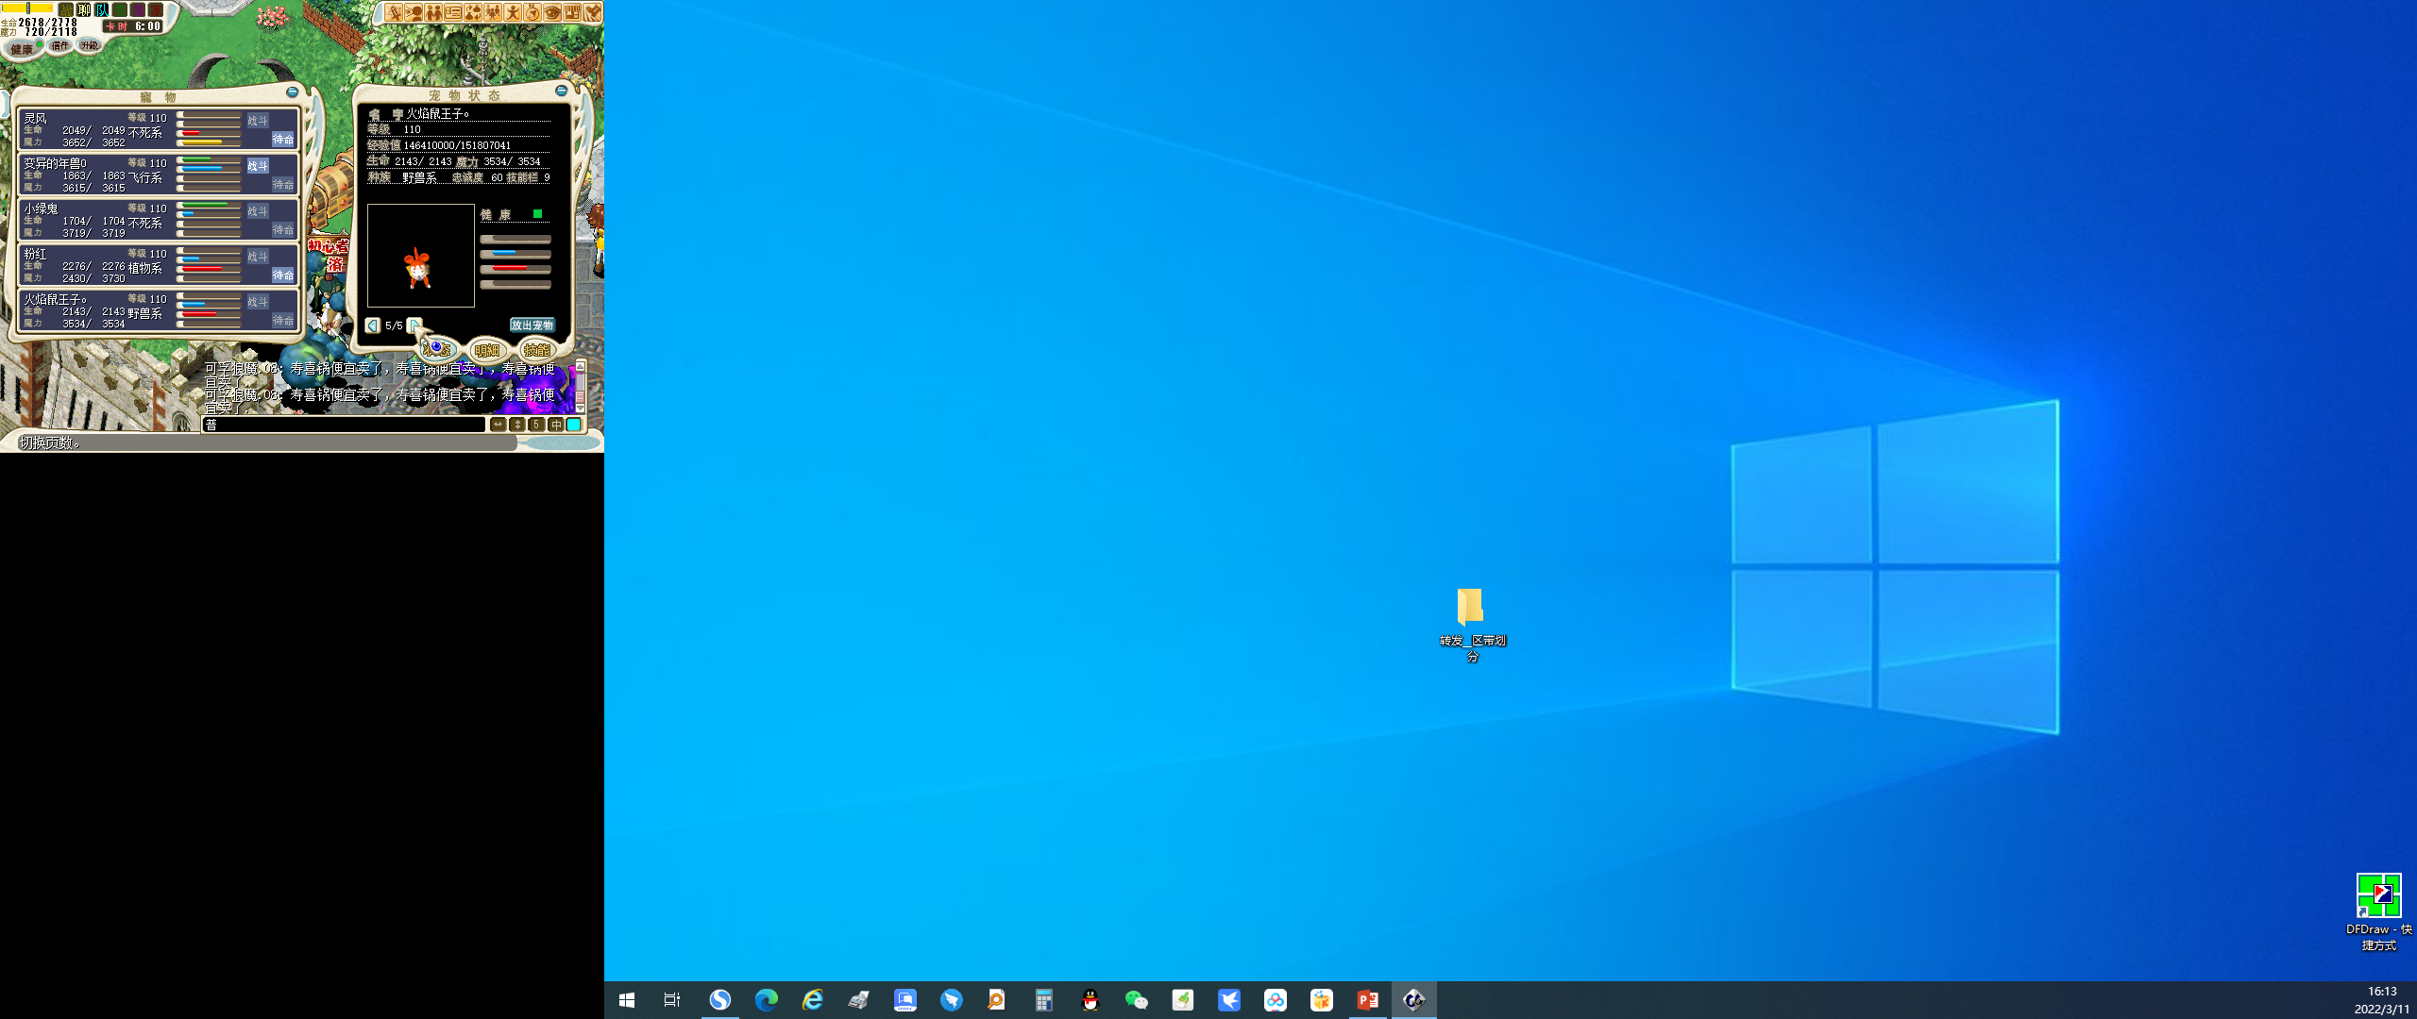Go to previous pet page arrow
The image size is (2417, 1019).
click(x=373, y=325)
